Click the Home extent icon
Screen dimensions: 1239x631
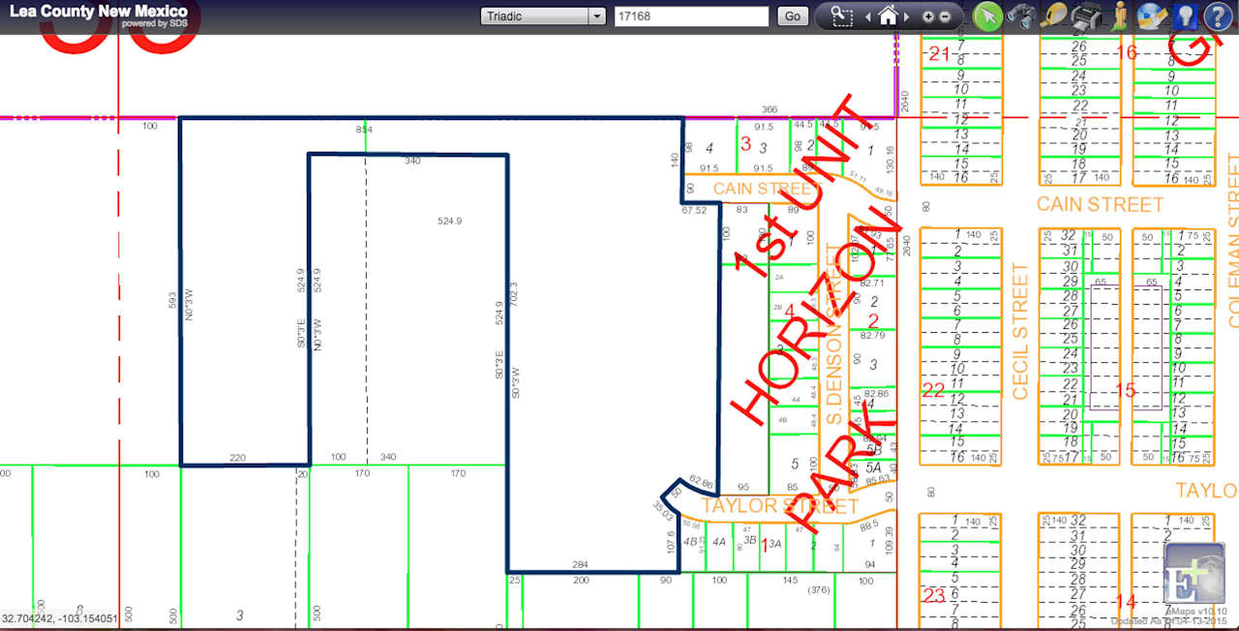click(x=889, y=16)
